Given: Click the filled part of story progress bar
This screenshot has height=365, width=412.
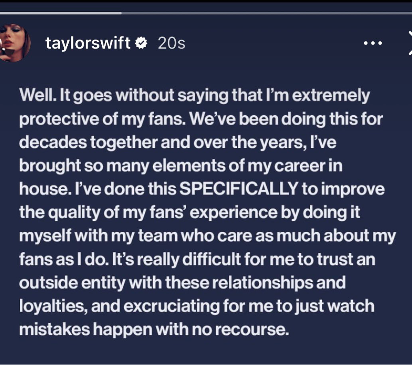Looking at the screenshot, I should pyautogui.click(x=61, y=13).
